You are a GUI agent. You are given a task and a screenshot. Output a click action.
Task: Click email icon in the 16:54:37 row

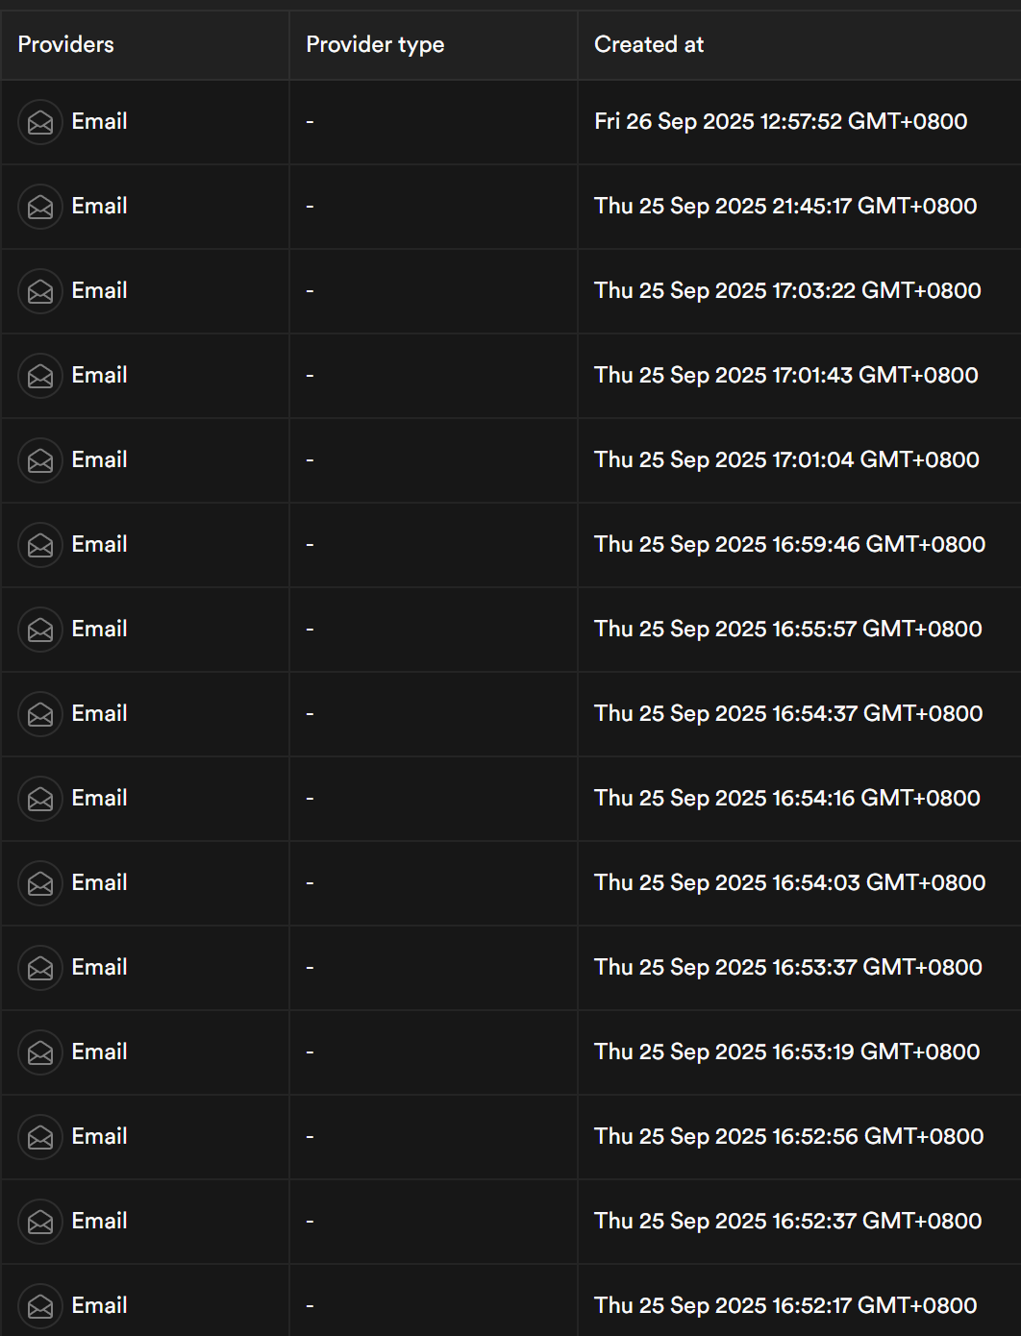(x=40, y=714)
